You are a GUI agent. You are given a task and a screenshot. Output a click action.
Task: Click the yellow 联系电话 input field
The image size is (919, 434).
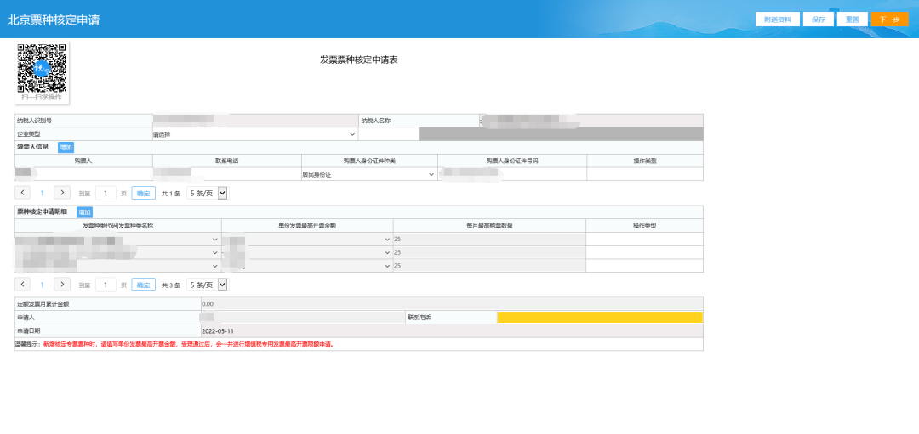point(599,318)
